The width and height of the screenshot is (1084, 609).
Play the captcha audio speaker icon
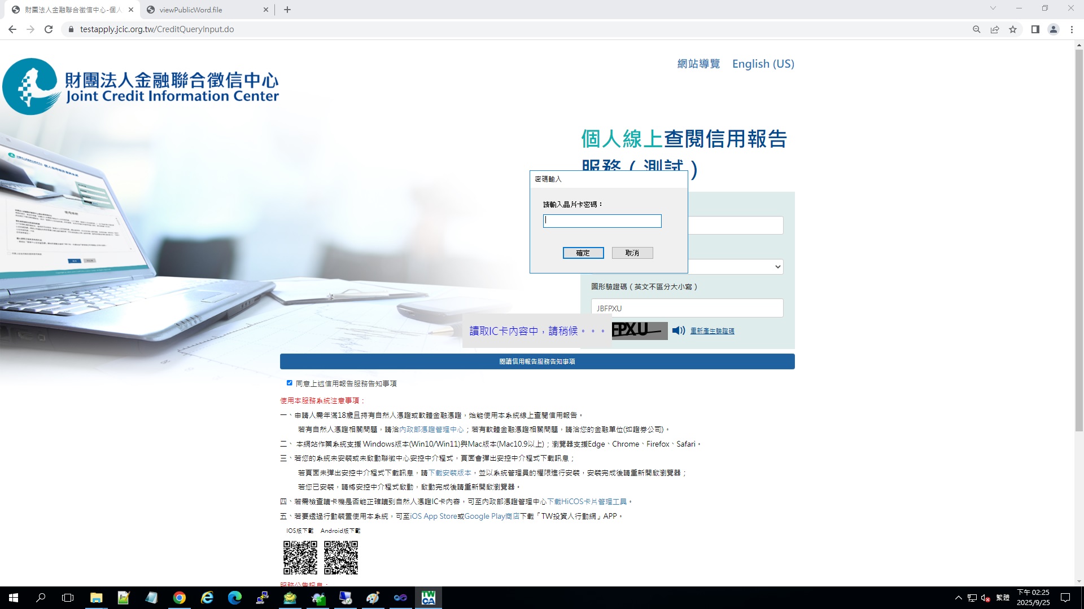click(x=678, y=330)
